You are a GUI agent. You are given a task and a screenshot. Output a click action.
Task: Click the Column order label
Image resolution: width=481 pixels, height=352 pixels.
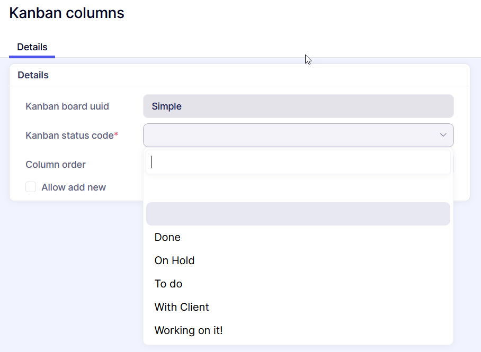[56, 165]
